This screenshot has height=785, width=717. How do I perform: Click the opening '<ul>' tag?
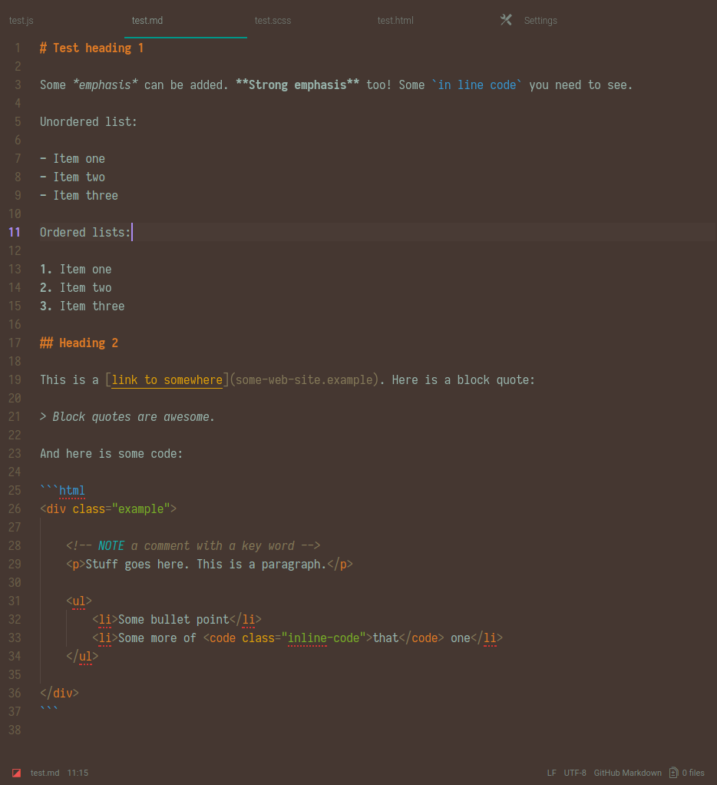click(x=79, y=601)
